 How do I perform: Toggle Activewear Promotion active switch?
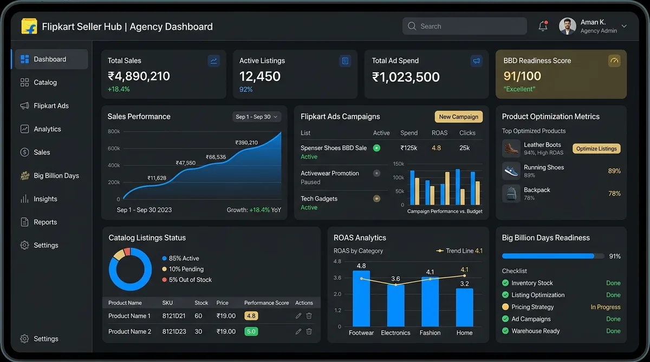(376, 173)
